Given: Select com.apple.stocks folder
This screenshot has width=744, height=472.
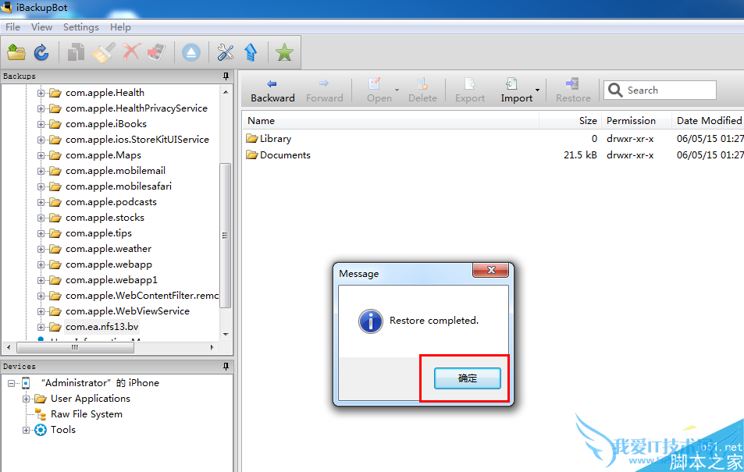Looking at the screenshot, I should coord(105,218).
